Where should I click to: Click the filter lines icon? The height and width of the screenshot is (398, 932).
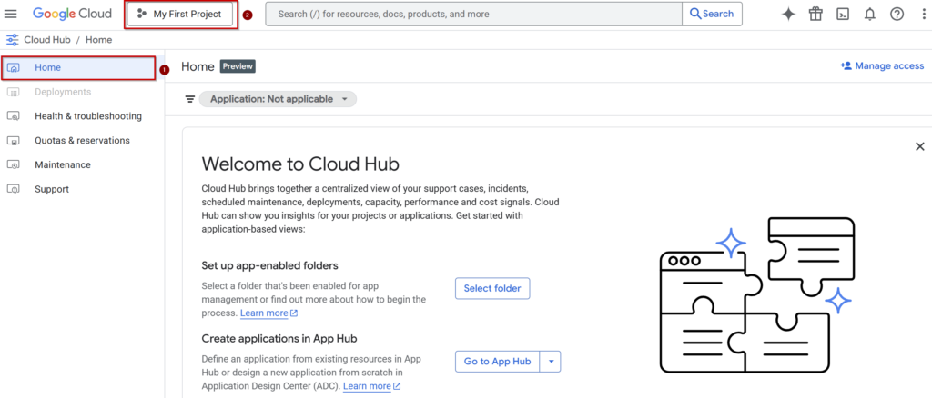[x=190, y=99]
